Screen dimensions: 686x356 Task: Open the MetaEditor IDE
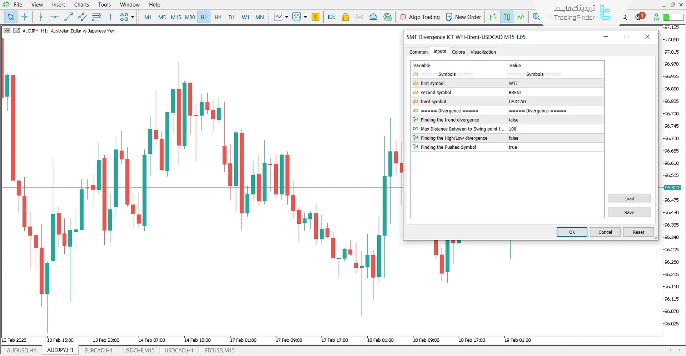click(332, 17)
